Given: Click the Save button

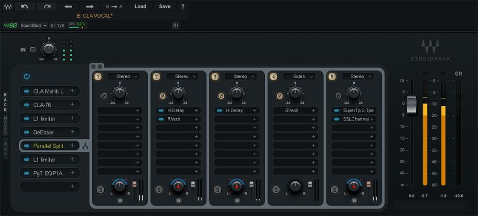Looking at the screenshot, I should click(x=164, y=6).
